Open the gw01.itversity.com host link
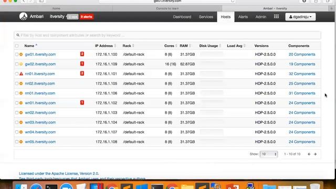 pos(40,55)
